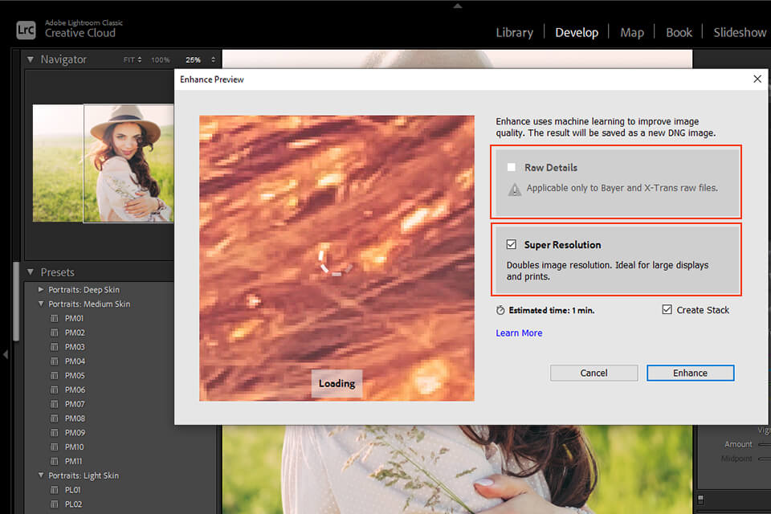Image resolution: width=771 pixels, height=514 pixels.
Task: Choose 25% zoom level in Navigator
Action: click(x=193, y=59)
